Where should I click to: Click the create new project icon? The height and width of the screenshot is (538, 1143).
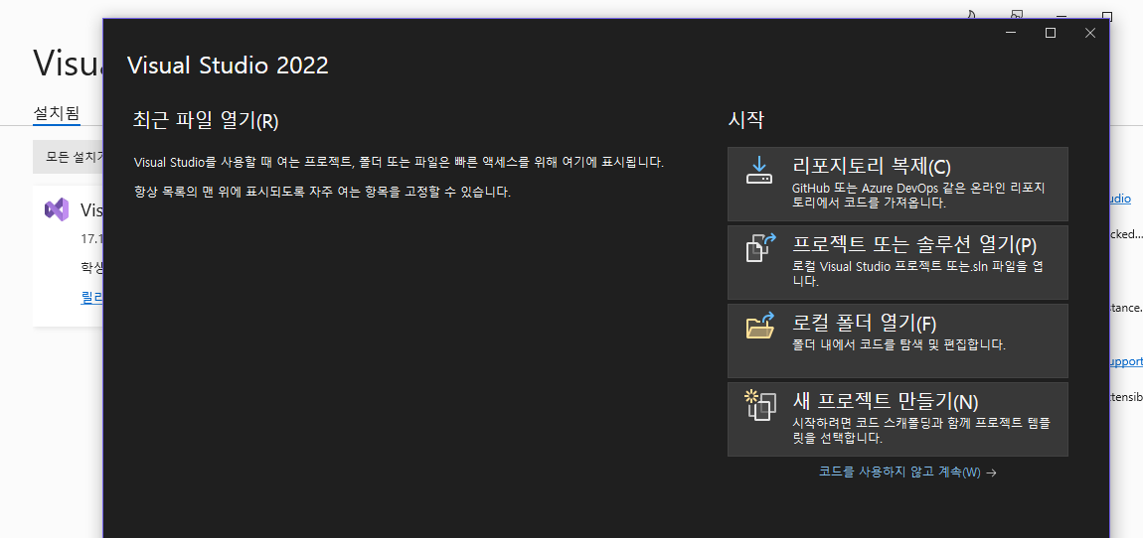pyautogui.click(x=759, y=406)
